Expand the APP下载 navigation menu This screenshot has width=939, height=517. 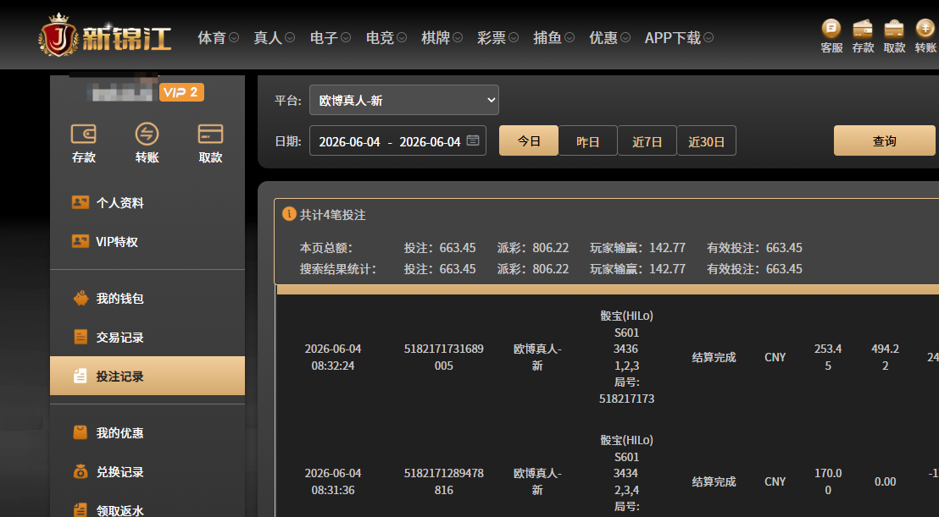[679, 38]
